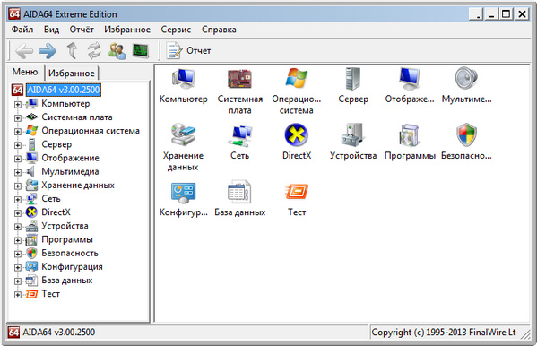This screenshot has height=346, width=537.
Task: Click the Up level arrow in the toolbar
Action: click(72, 51)
